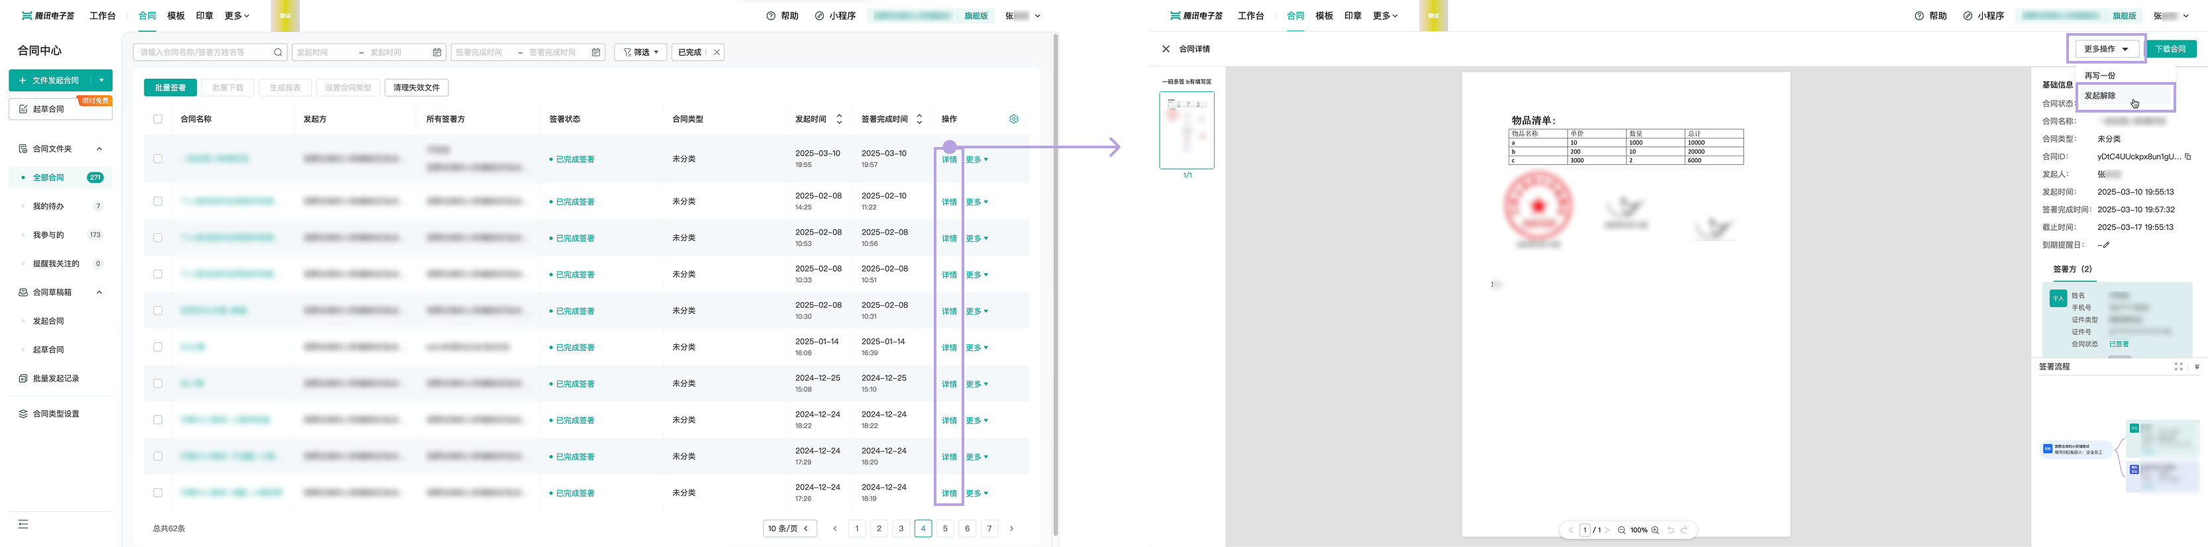Collapse 合同草稿箱 sidebar section

pyautogui.click(x=99, y=292)
